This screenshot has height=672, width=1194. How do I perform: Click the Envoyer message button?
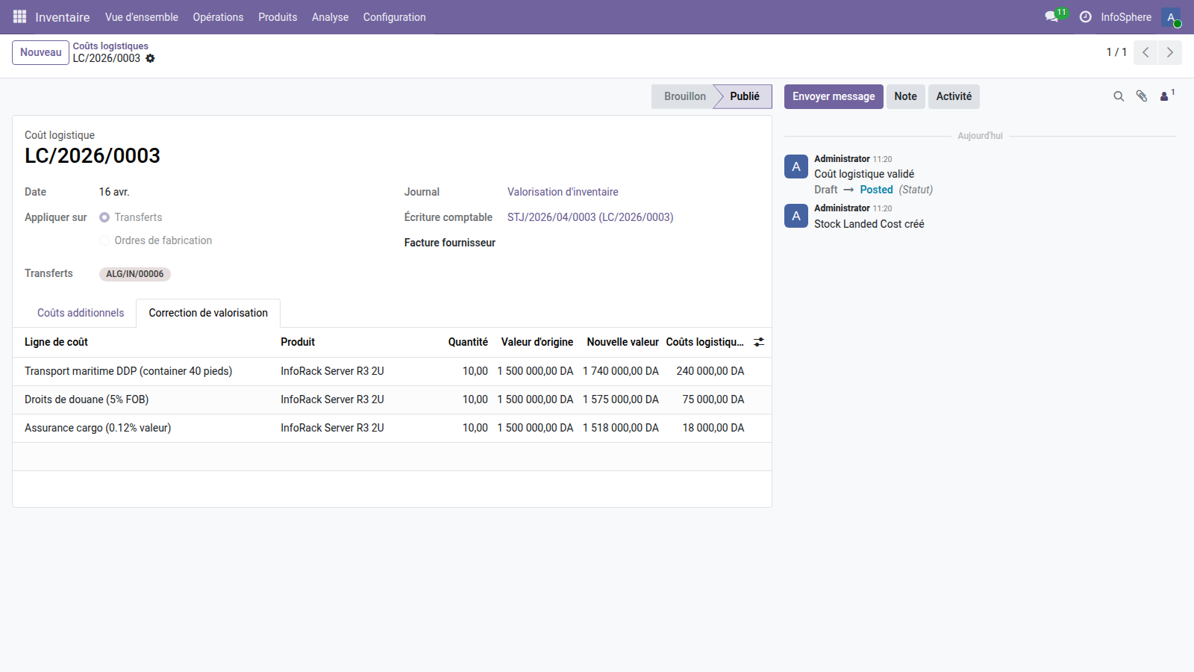(x=833, y=96)
